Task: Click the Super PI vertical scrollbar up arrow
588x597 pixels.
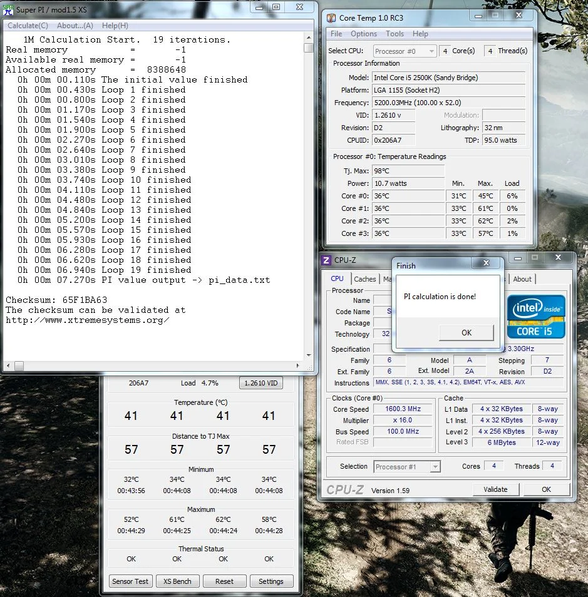Action: pyautogui.click(x=309, y=38)
